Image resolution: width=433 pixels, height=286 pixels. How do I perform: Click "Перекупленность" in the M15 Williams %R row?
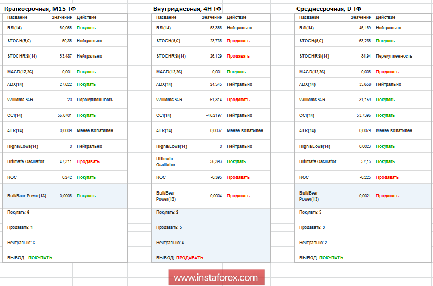point(95,100)
